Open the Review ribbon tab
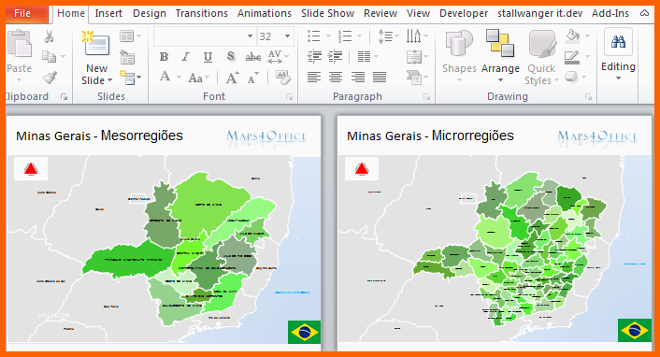This screenshot has height=357, width=660. (x=380, y=13)
